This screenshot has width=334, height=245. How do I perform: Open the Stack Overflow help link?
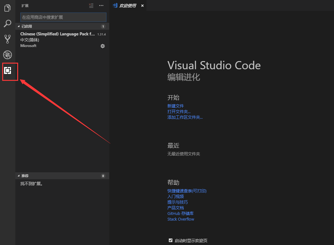pos(181,219)
